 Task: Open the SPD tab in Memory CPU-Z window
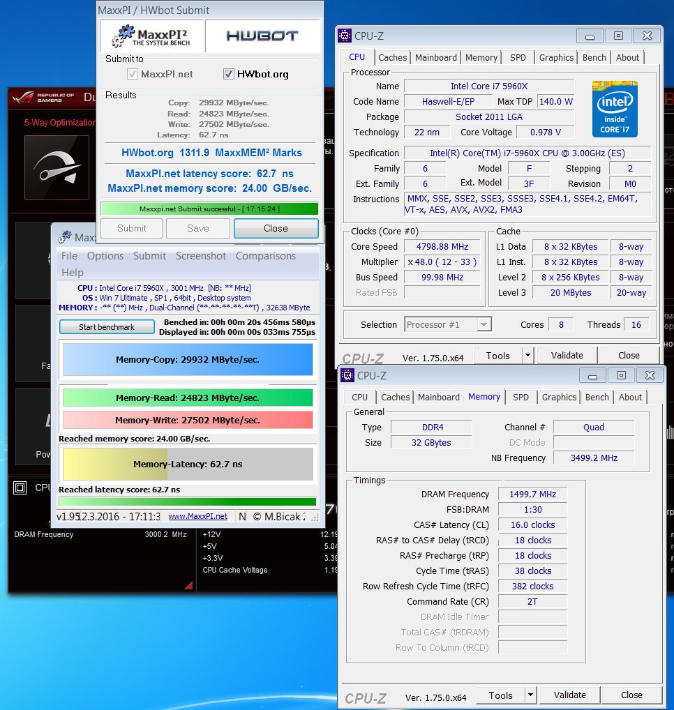(x=521, y=397)
